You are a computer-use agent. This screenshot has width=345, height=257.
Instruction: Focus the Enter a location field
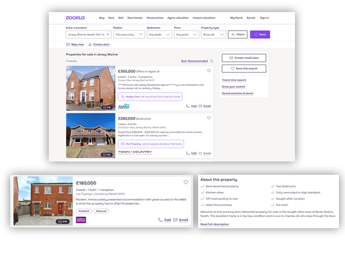[x=89, y=34]
